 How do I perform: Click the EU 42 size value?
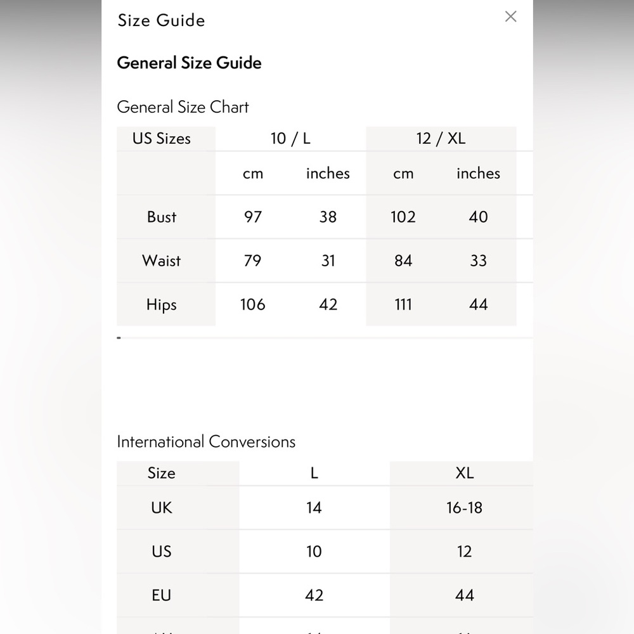point(314,595)
